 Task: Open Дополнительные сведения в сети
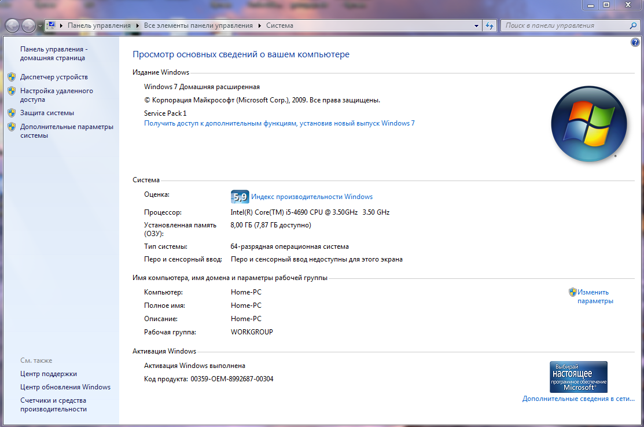(578, 399)
